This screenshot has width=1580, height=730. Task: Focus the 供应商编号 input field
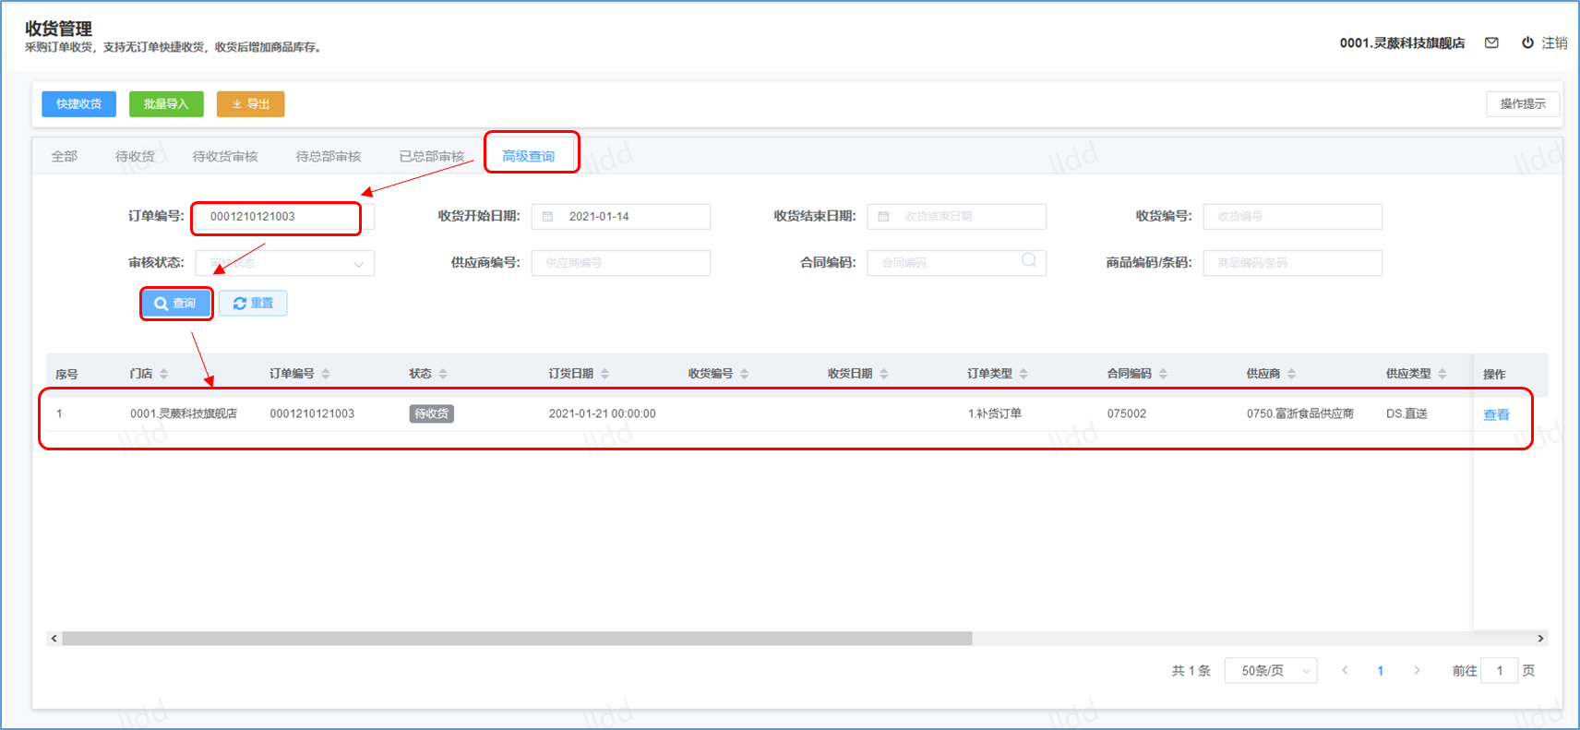[x=621, y=263]
